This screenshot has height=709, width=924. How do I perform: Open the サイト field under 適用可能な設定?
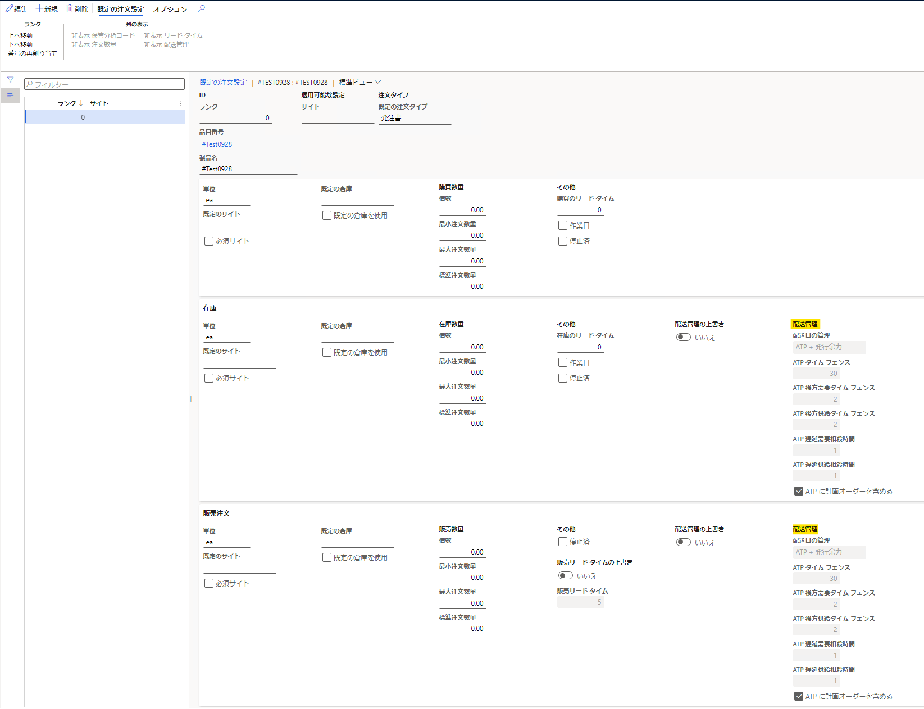pos(338,118)
